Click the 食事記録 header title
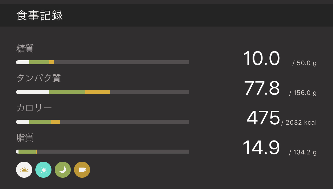This screenshot has width=333, height=189. point(40,16)
